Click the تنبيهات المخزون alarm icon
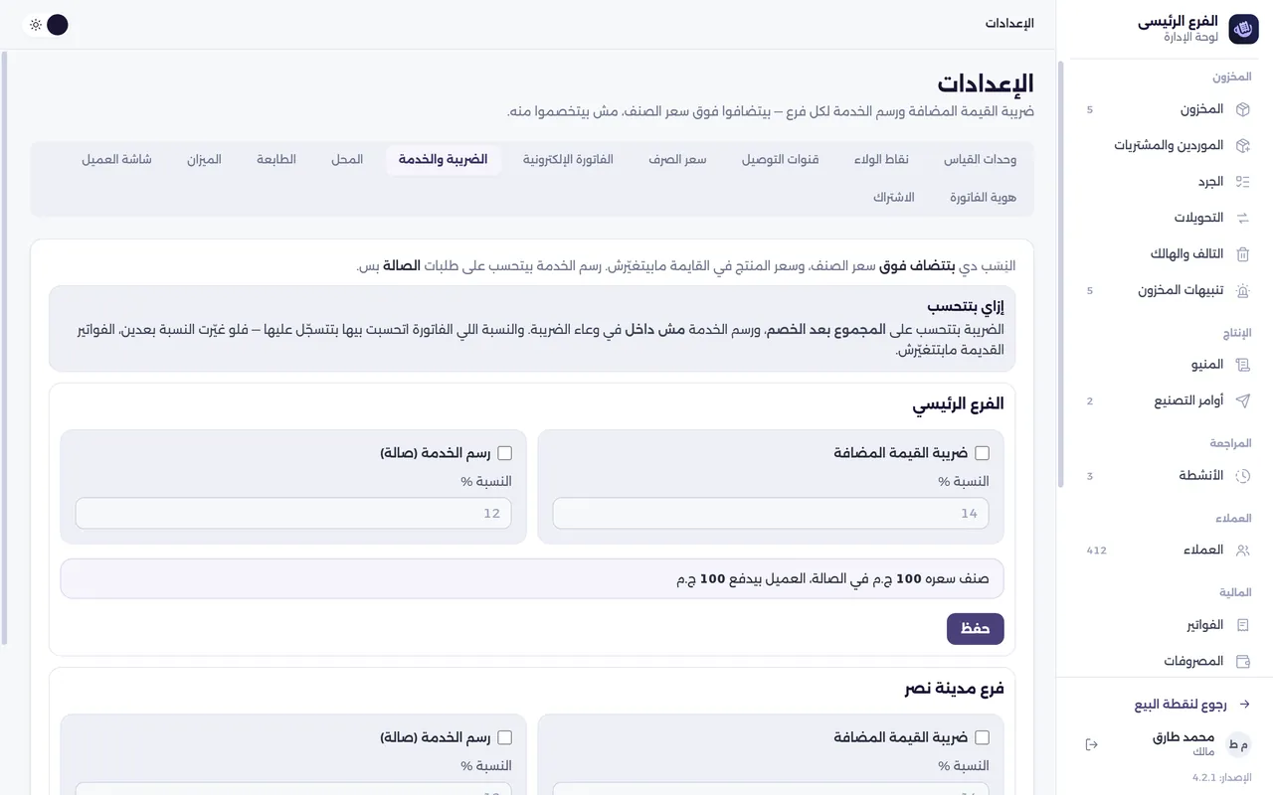The image size is (1273, 795). coord(1242,290)
